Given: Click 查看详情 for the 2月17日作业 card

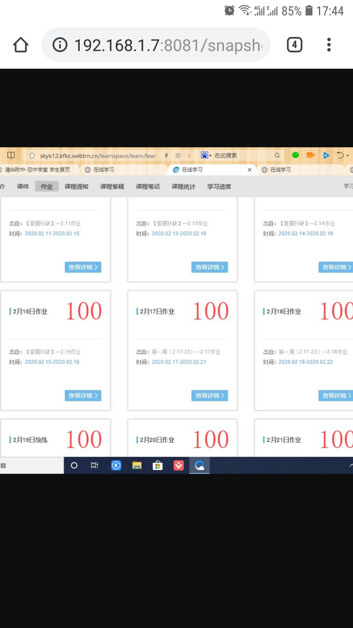Looking at the screenshot, I should (210, 396).
